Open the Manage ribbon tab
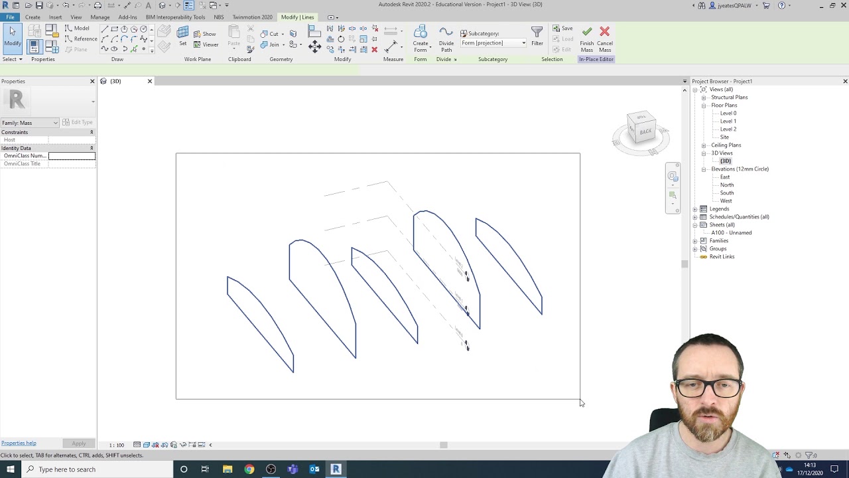This screenshot has width=849, height=478. pyautogui.click(x=100, y=17)
